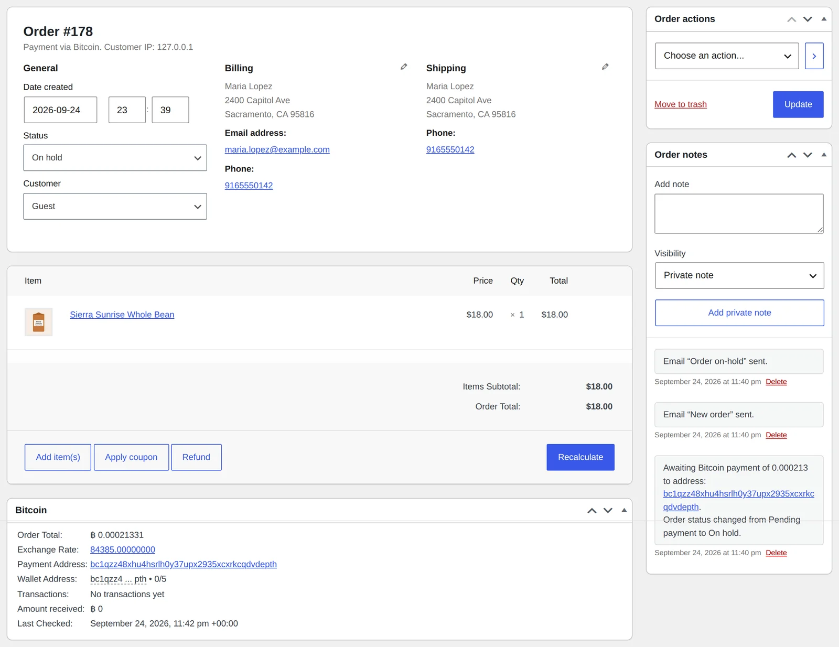The height and width of the screenshot is (647, 839).
Task: Open note Visibility dropdown
Action: point(739,276)
